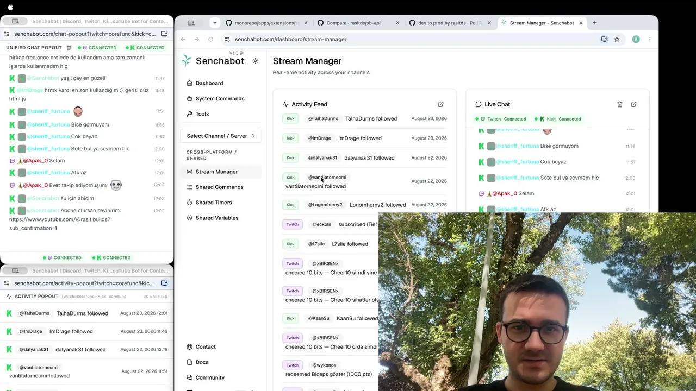
Task: Click the Kick badge on the @L7slie row
Action: coord(290,244)
